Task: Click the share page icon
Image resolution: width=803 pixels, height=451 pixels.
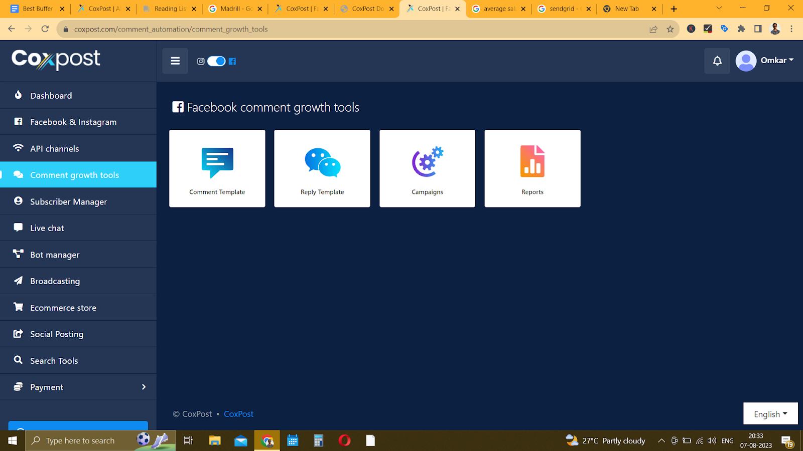Action: 653,29
